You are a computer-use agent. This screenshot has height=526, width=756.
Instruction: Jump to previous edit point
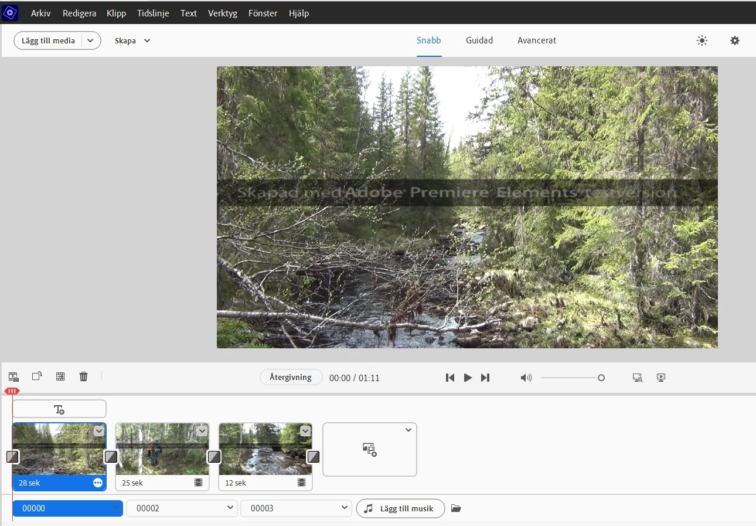coord(450,378)
